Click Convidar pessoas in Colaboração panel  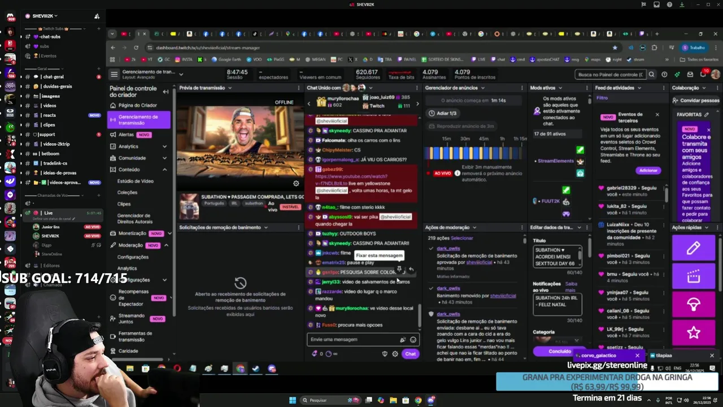tap(695, 101)
